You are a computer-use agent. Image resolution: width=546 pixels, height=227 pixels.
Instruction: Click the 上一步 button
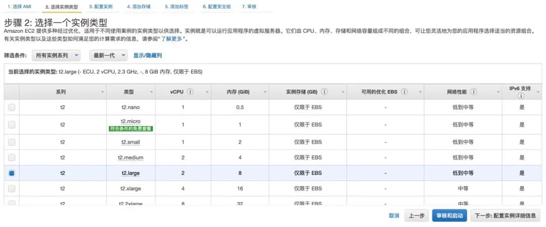(417, 215)
